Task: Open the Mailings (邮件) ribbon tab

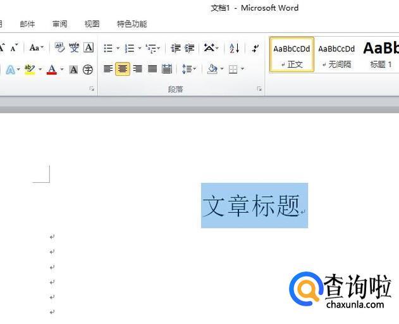Action: [27, 24]
